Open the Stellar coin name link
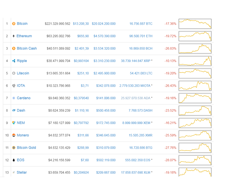This screenshot has width=252, height=189. click(x=22, y=172)
